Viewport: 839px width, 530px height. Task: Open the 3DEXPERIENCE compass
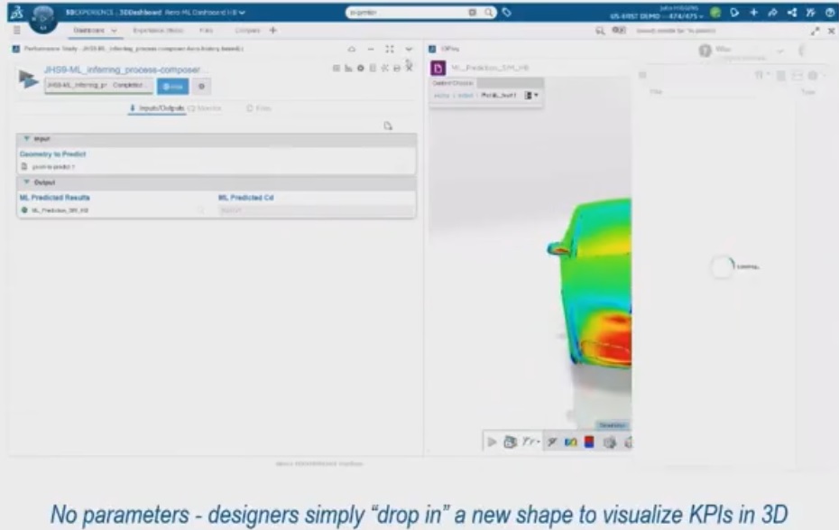(x=42, y=16)
